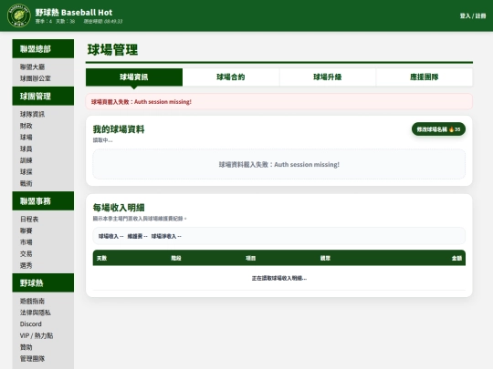Click the 聯盟事務 sidebar section header

click(x=43, y=200)
